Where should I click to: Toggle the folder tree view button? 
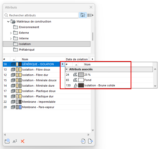pyautogui.click(x=83, y=15)
